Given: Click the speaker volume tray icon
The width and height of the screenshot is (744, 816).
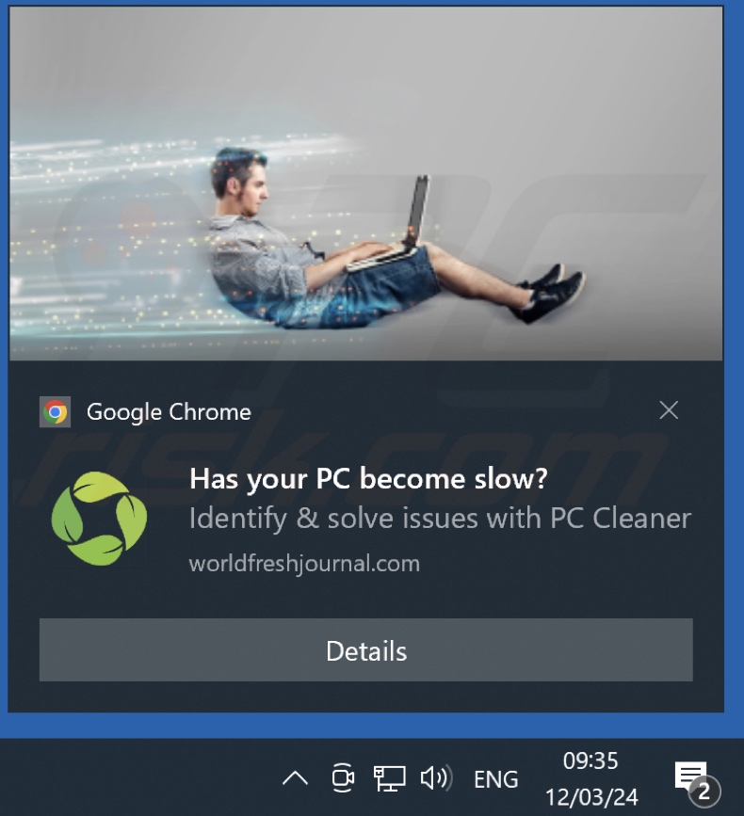Looking at the screenshot, I should pos(436,778).
